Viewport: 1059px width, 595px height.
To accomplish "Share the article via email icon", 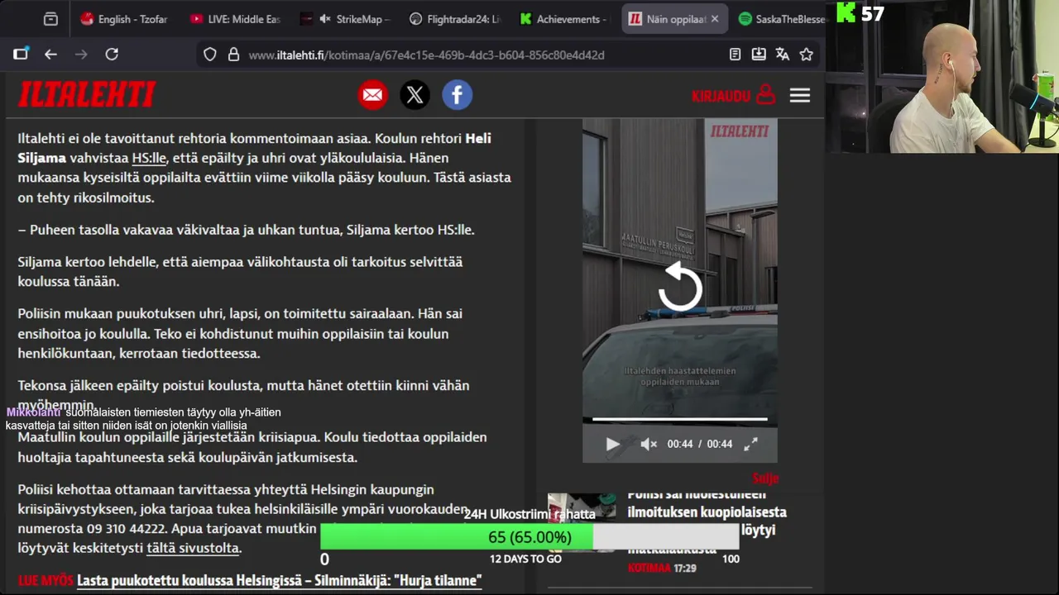I will [x=373, y=95].
